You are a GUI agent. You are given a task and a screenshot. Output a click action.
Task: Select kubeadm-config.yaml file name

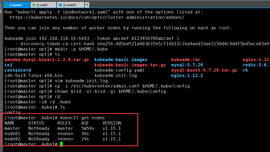tap(119, 70)
